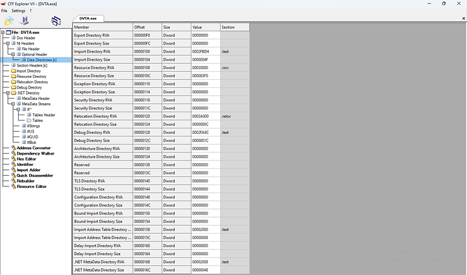The image size is (467, 275).
Task: Select the MetaData Streams node
Action: [36, 104]
